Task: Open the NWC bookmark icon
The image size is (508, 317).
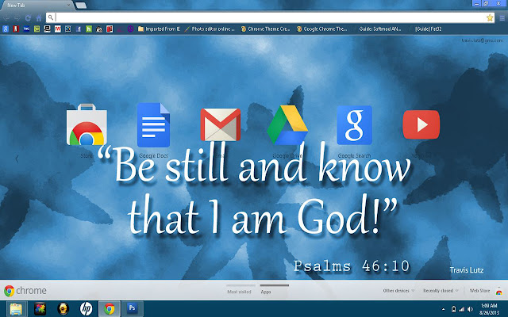Action: tap(26, 29)
